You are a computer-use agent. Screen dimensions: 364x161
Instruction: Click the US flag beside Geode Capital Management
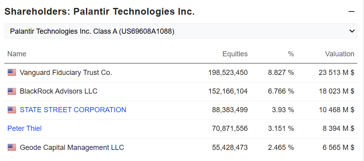point(12,147)
